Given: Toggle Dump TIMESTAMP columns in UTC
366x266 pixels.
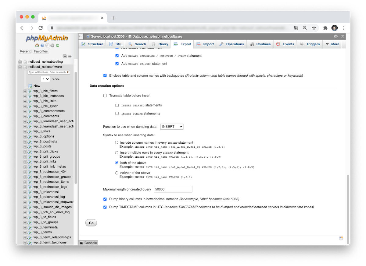Looking at the screenshot, I should click(105, 207).
